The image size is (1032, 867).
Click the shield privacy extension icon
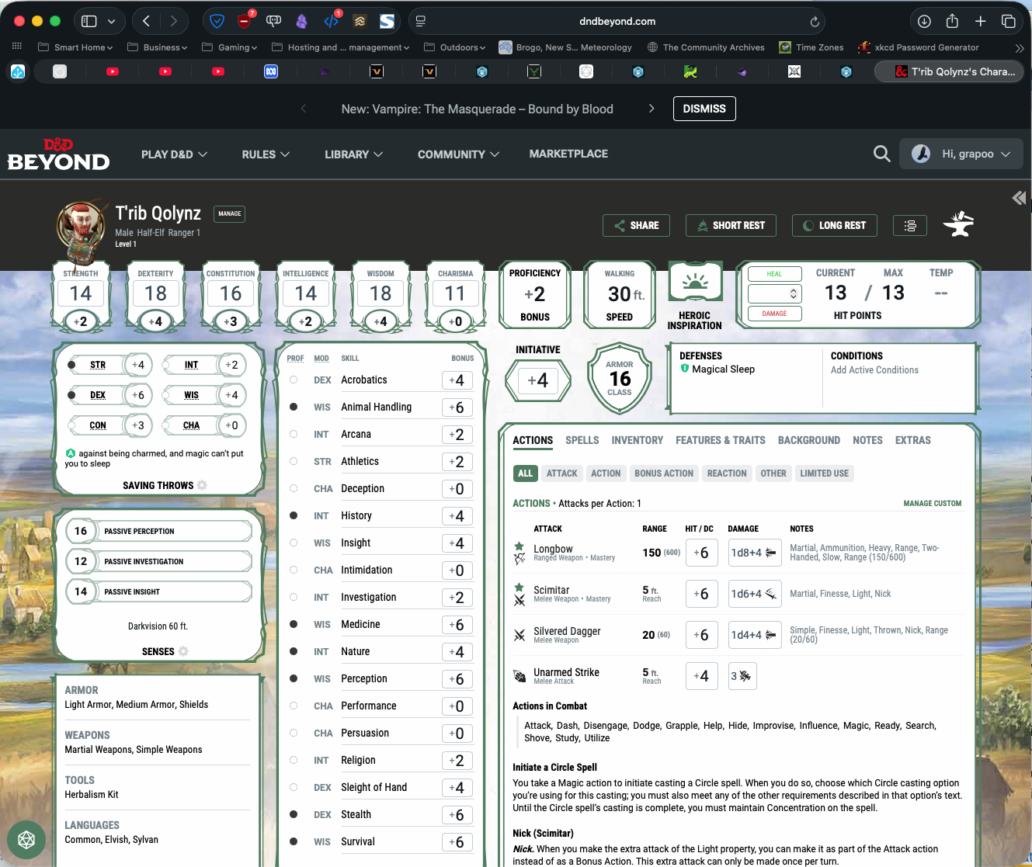click(217, 22)
